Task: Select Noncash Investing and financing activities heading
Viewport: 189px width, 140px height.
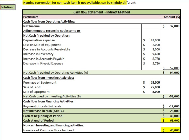Action: [x=54, y=125]
